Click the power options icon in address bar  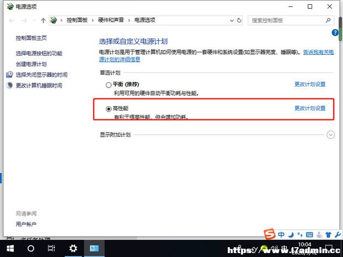tap(53, 21)
